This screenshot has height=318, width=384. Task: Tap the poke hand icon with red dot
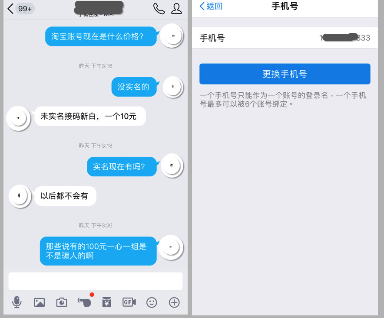pyautogui.click(x=85, y=302)
